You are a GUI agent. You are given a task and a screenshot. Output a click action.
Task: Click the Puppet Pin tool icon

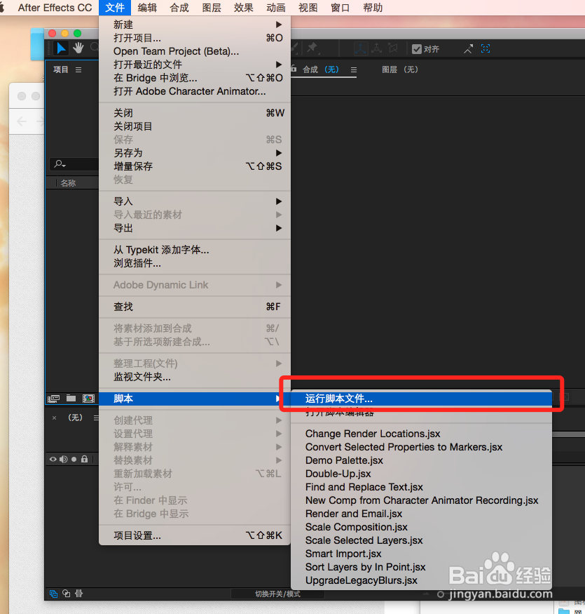(x=312, y=48)
